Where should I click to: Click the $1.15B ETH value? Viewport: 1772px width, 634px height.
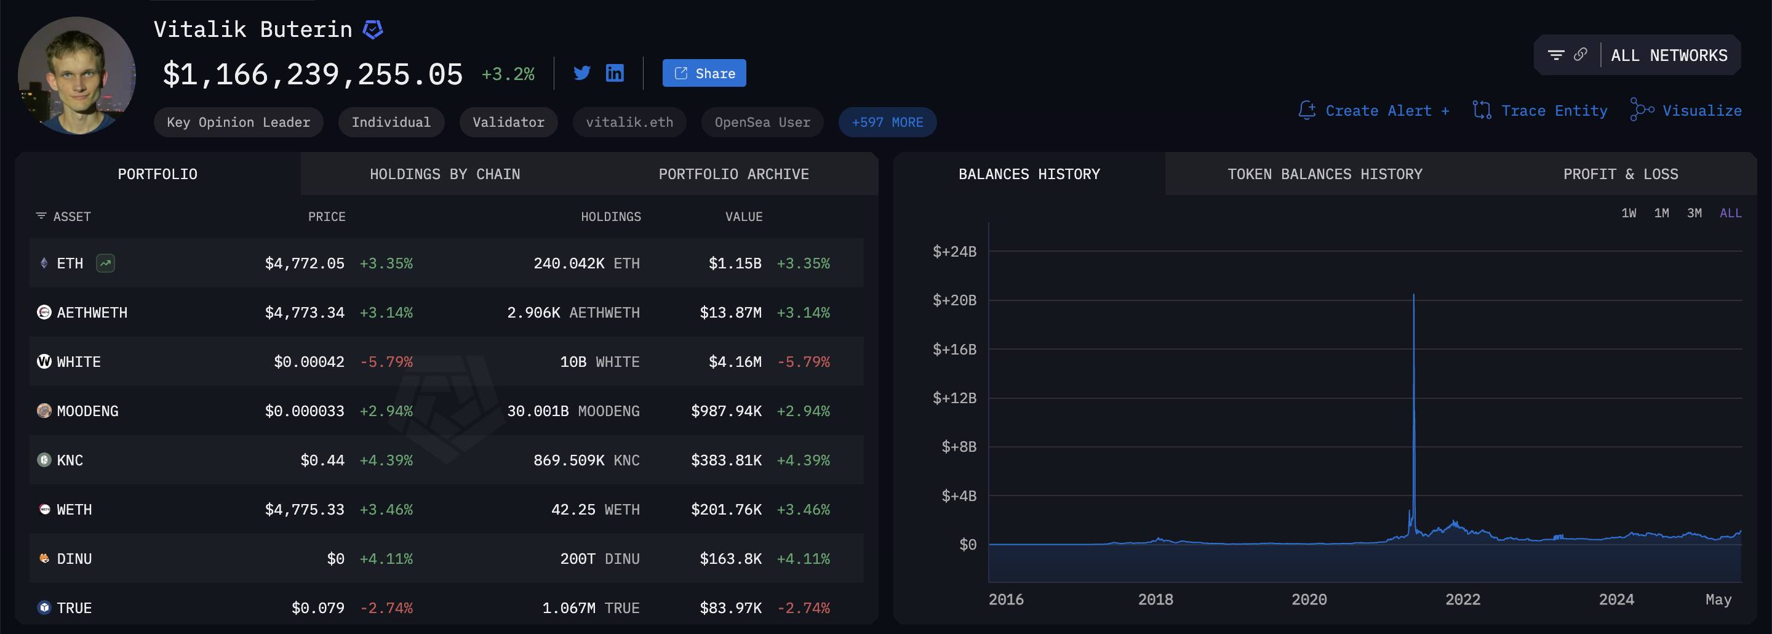pyautogui.click(x=735, y=263)
